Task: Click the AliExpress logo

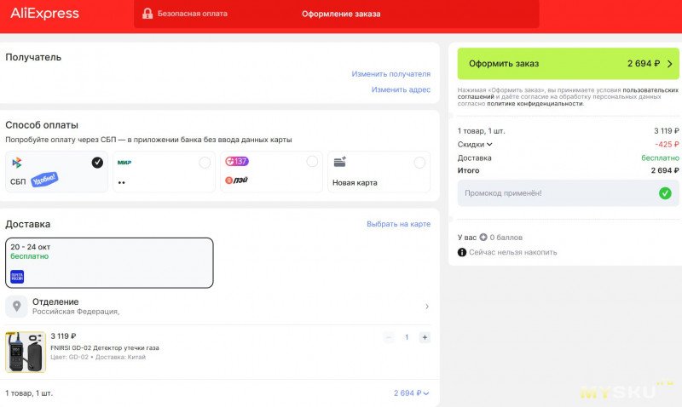Action: click(x=44, y=14)
